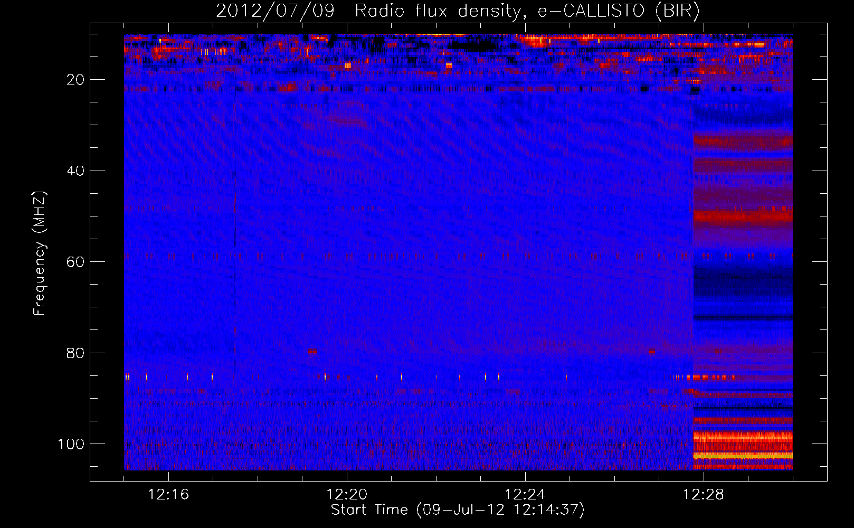Click the bright yellow band near 102 MHz

[x=743, y=455]
